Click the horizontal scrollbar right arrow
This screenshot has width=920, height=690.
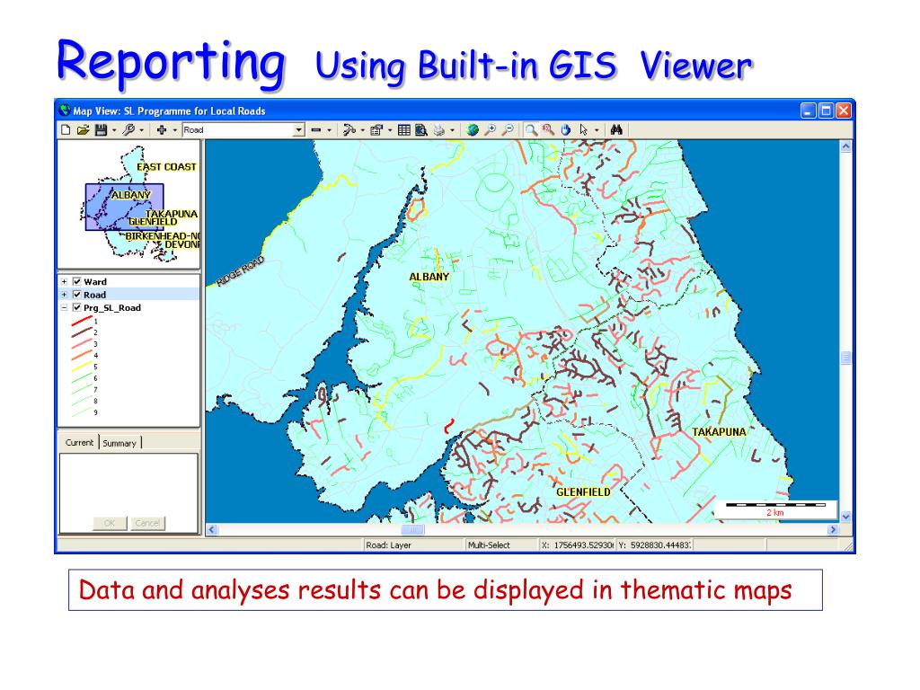tap(832, 530)
